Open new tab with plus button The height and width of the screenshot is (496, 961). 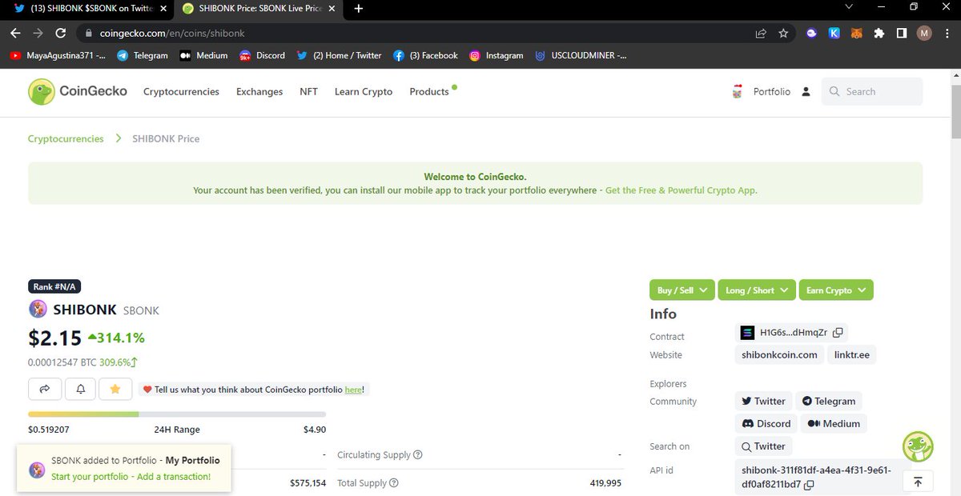click(358, 9)
